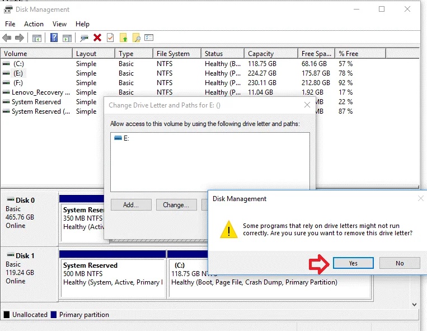
Task: Click the checklist view settings toolbar icon
Action: 149,38
